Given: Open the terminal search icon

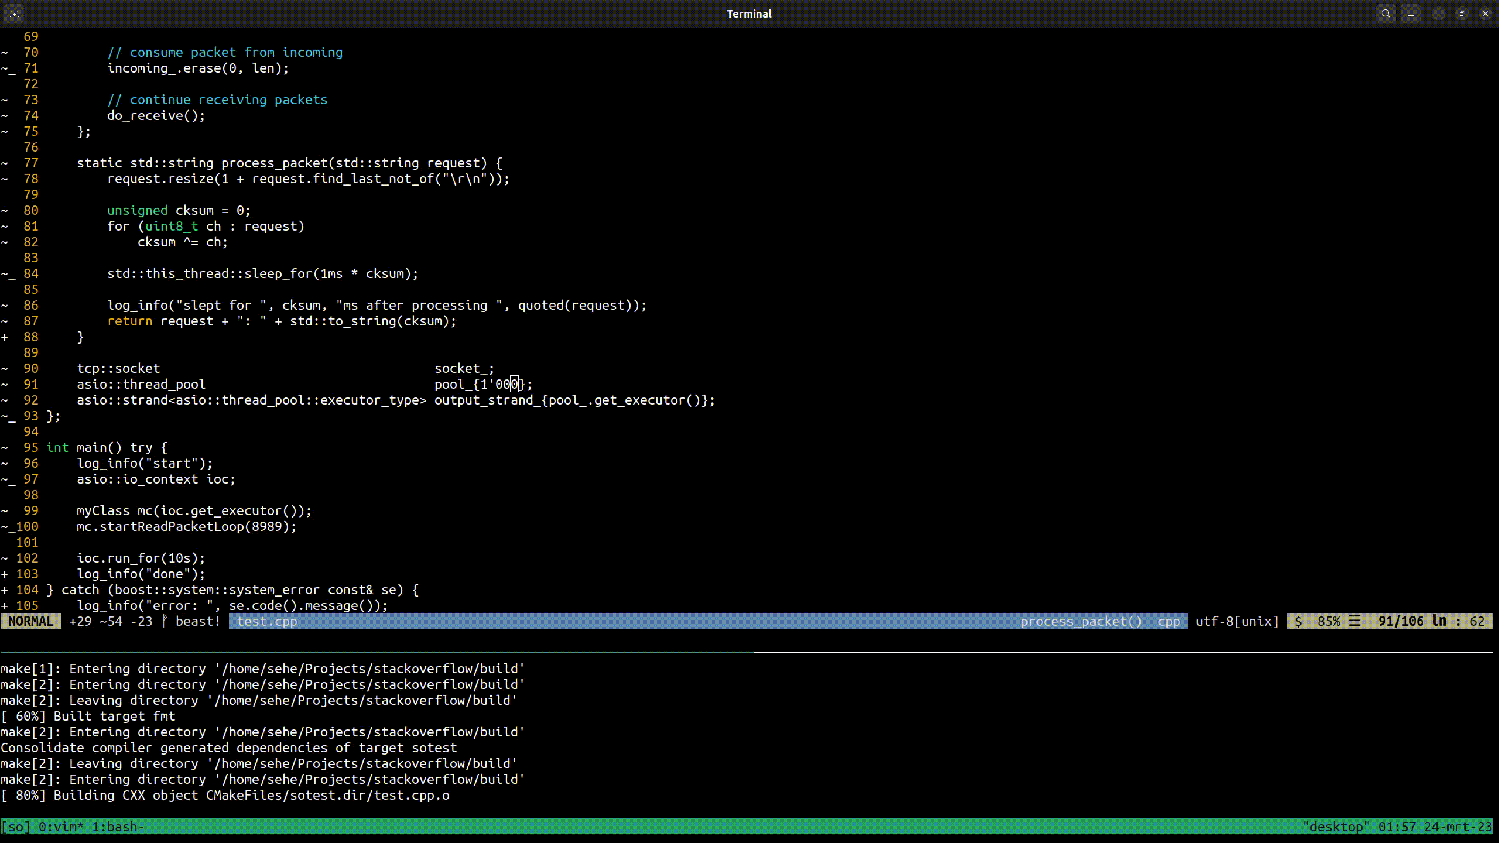Looking at the screenshot, I should pos(1385,13).
